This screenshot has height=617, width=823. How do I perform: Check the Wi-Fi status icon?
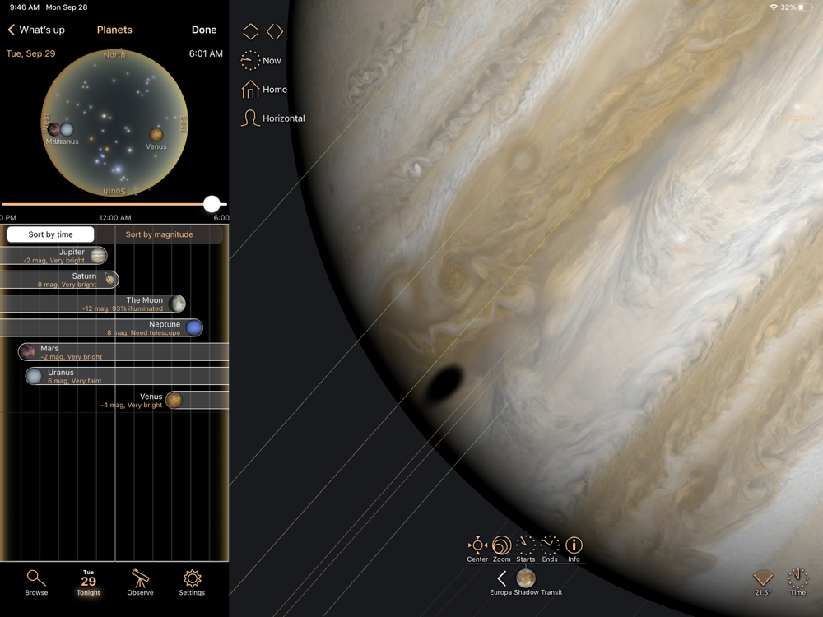tap(773, 7)
